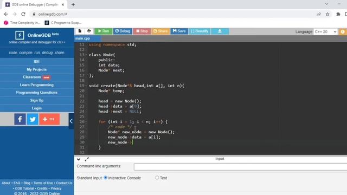Run the program with green Run button

[104, 31]
